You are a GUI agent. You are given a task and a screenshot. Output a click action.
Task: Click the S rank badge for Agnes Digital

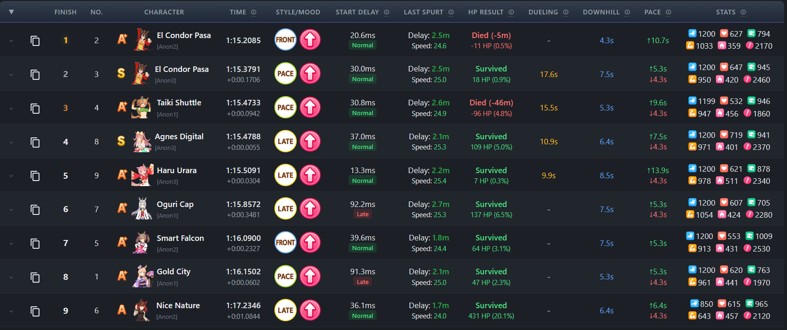click(x=121, y=141)
